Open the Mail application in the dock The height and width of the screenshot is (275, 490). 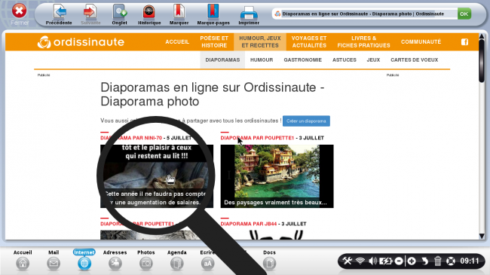54,260
